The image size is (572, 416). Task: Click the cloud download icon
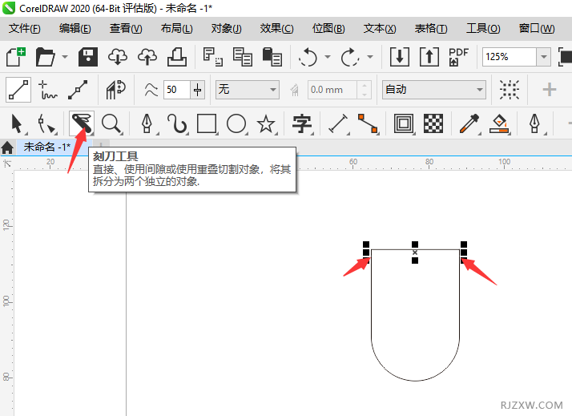click(118, 57)
